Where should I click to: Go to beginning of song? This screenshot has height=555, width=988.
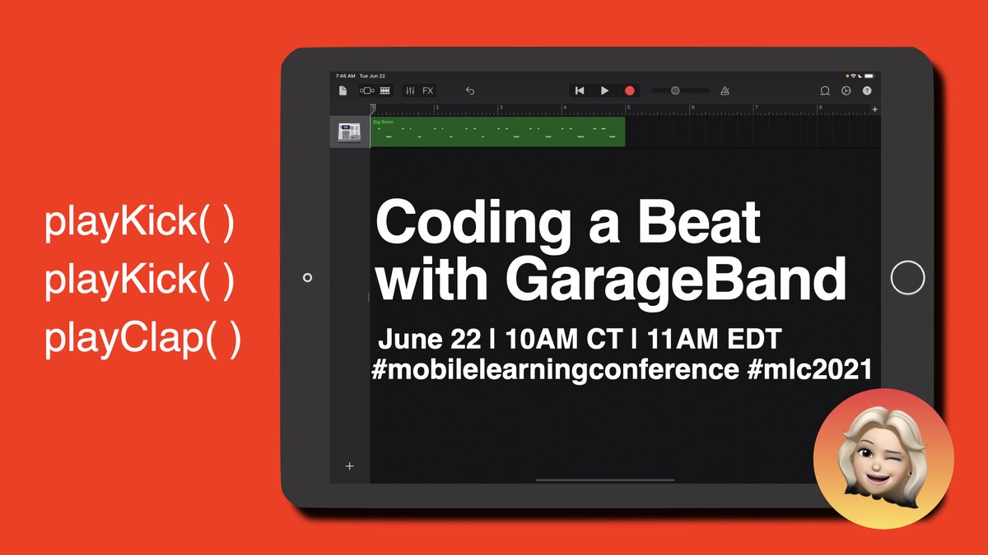tap(580, 90)
